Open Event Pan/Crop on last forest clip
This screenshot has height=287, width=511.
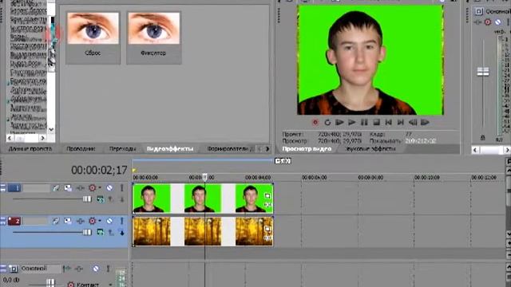(x=267, y=229)
